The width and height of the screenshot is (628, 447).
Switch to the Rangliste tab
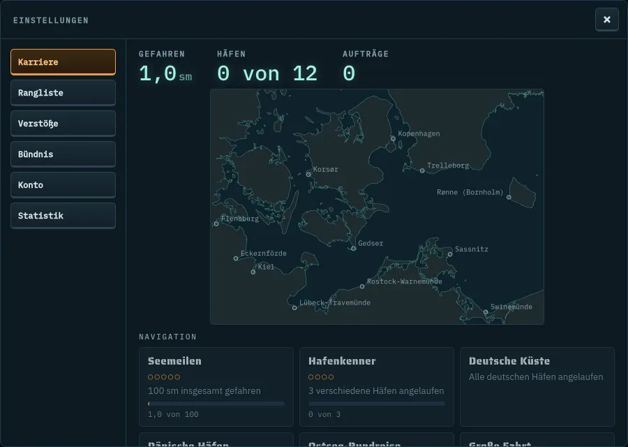tap(63, 93)
